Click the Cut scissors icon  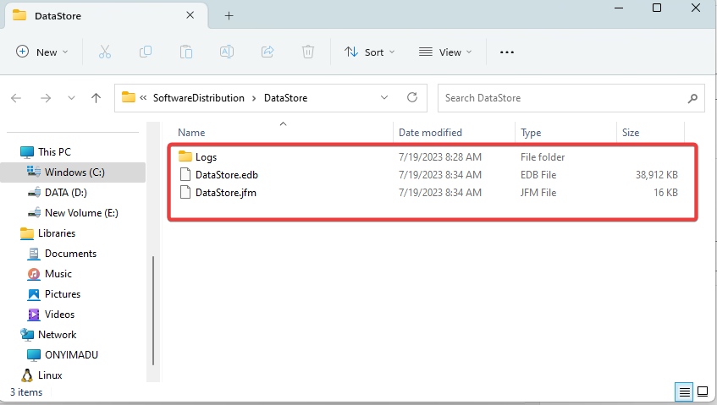(x=105, y=52)
